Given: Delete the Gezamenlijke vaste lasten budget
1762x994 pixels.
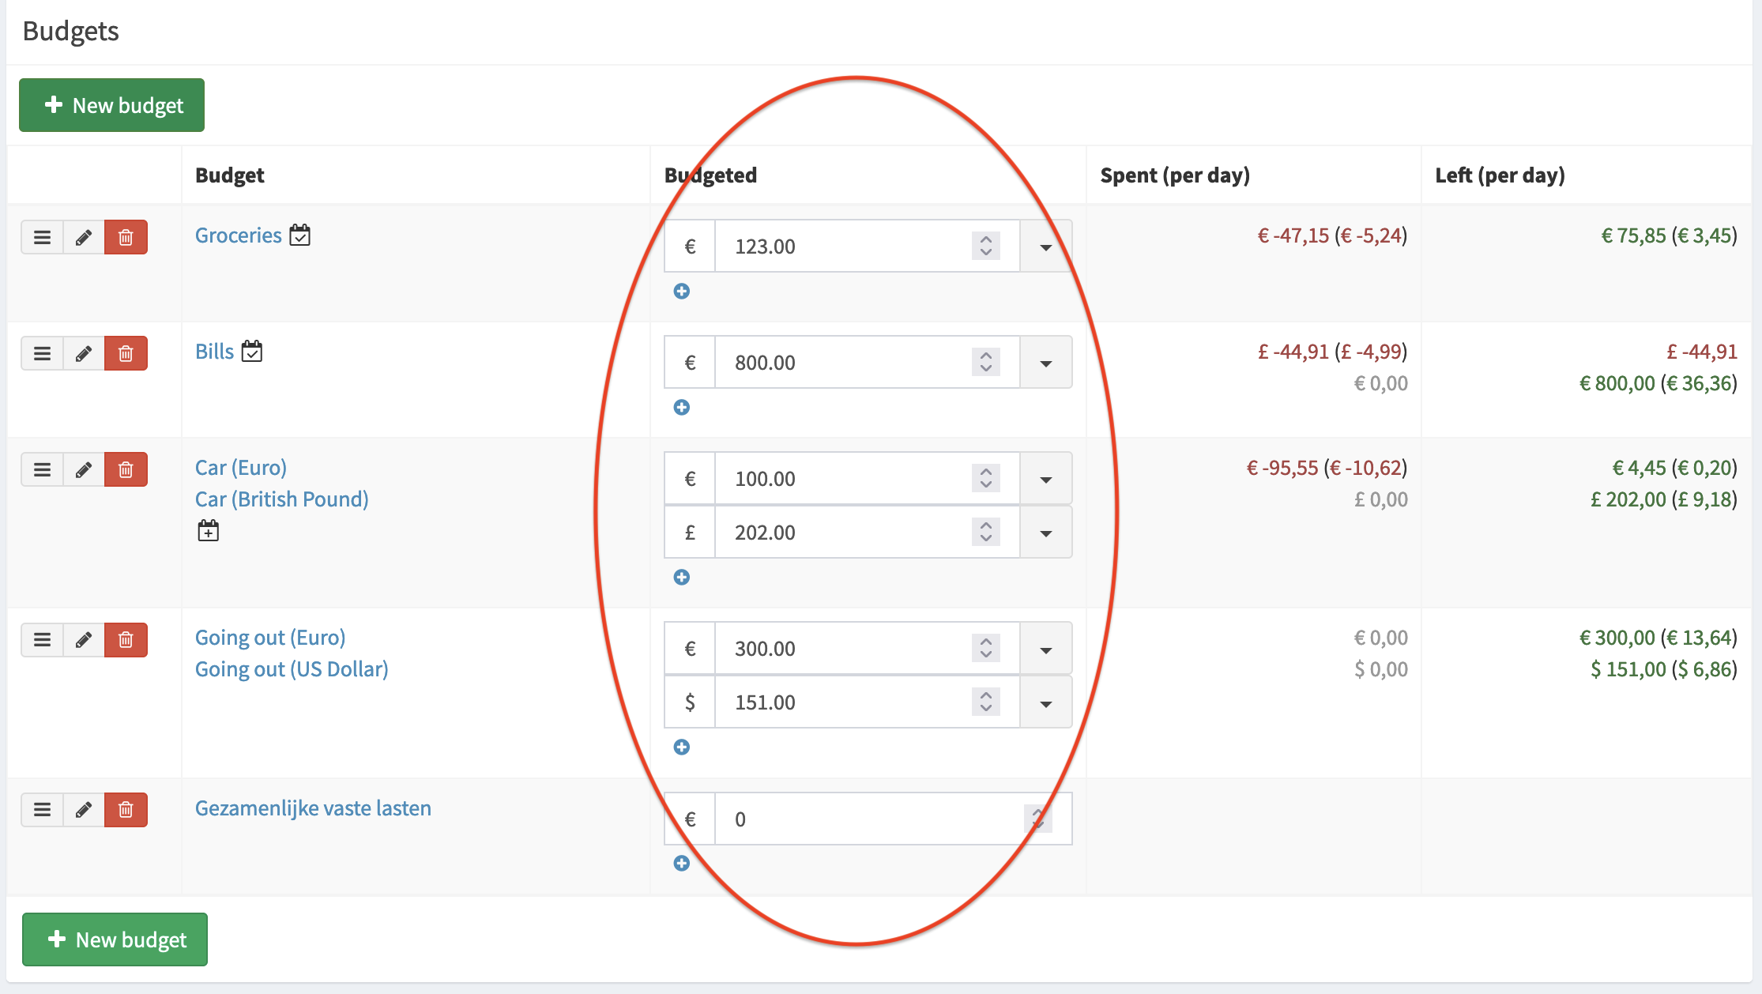Looking at the screenshot, I should (126, 810).
